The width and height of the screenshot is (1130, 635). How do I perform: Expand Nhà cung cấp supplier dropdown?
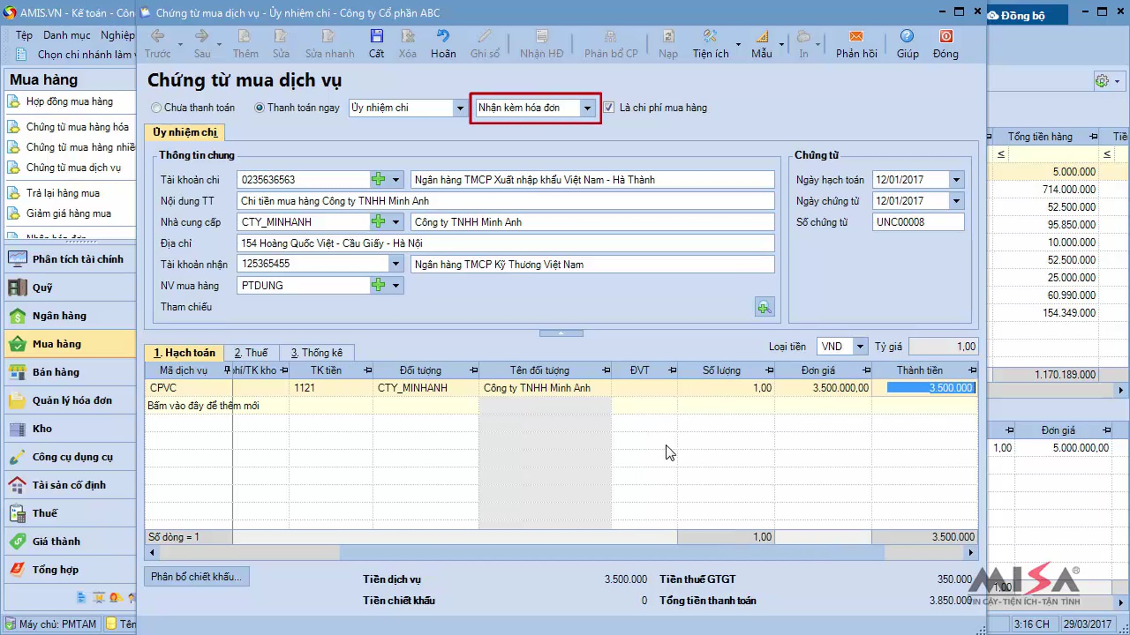[396, 222]
